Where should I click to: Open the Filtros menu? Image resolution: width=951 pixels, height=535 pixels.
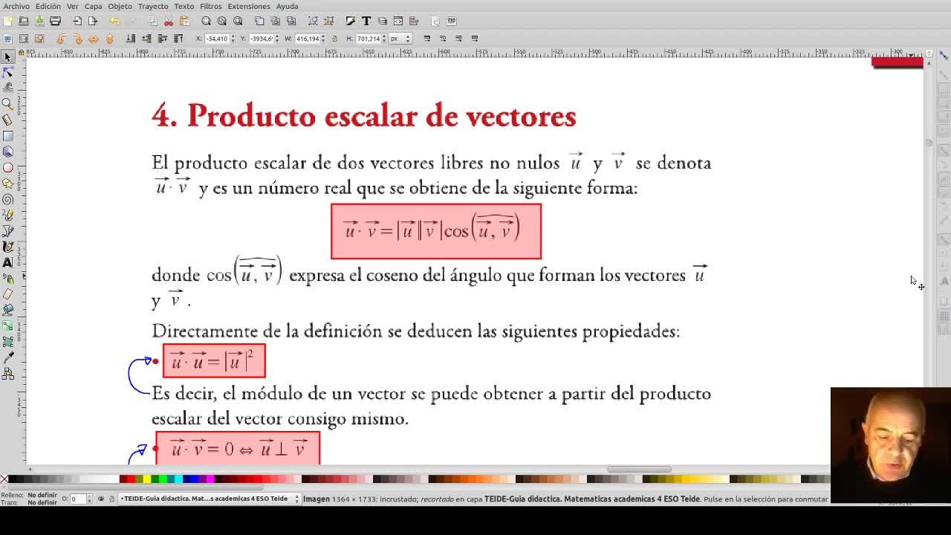pyautogui.click(x=210, y=6)
